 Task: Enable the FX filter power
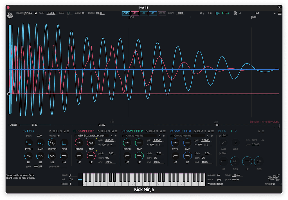click(219, 154)
